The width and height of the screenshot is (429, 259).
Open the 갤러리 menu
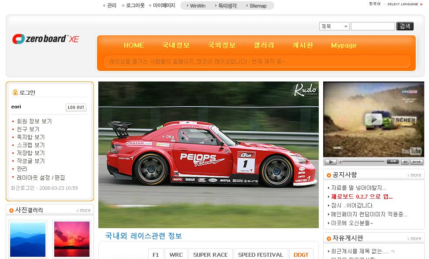tap(264, 45)
